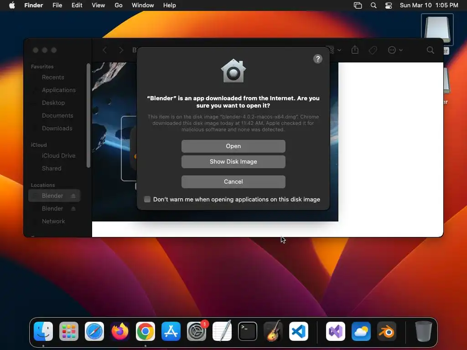Click the Stage Manager icon in menu bar

coord(358,5)
